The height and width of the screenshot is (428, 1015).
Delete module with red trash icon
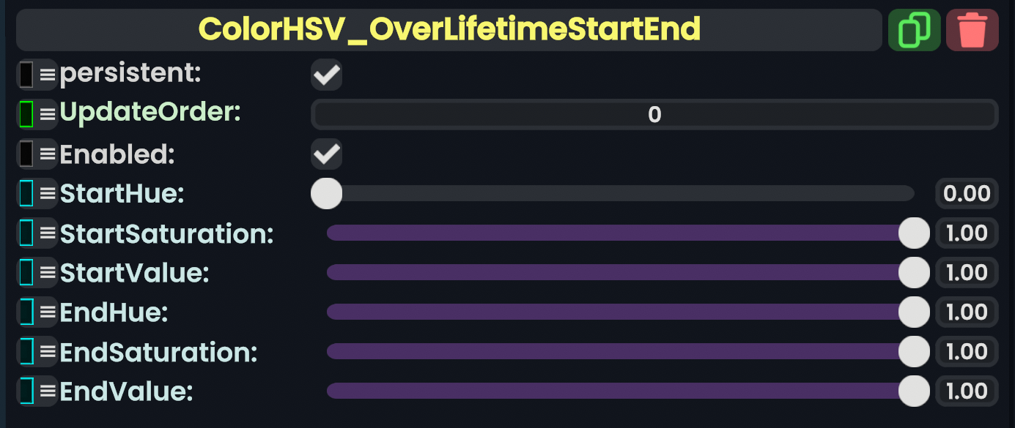click(x=972, y=30)
